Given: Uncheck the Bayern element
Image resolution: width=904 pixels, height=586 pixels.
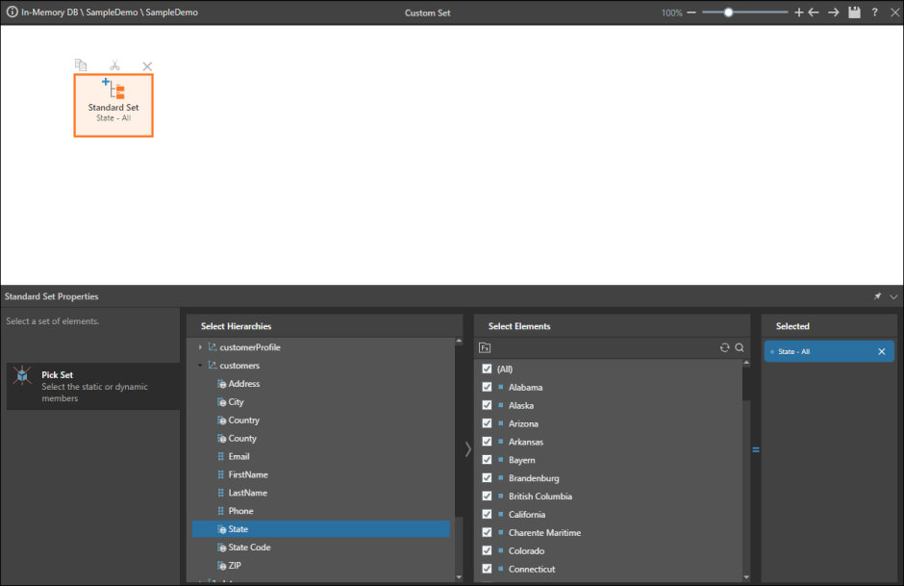Looking at the screenshot, I should click(487, 460).
